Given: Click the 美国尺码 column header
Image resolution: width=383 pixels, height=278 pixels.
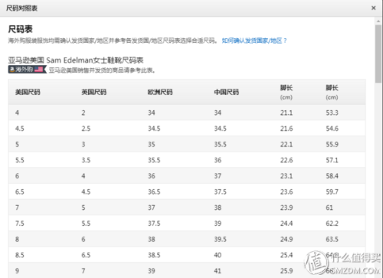Looking at the screenshot, I should [28, 92].
